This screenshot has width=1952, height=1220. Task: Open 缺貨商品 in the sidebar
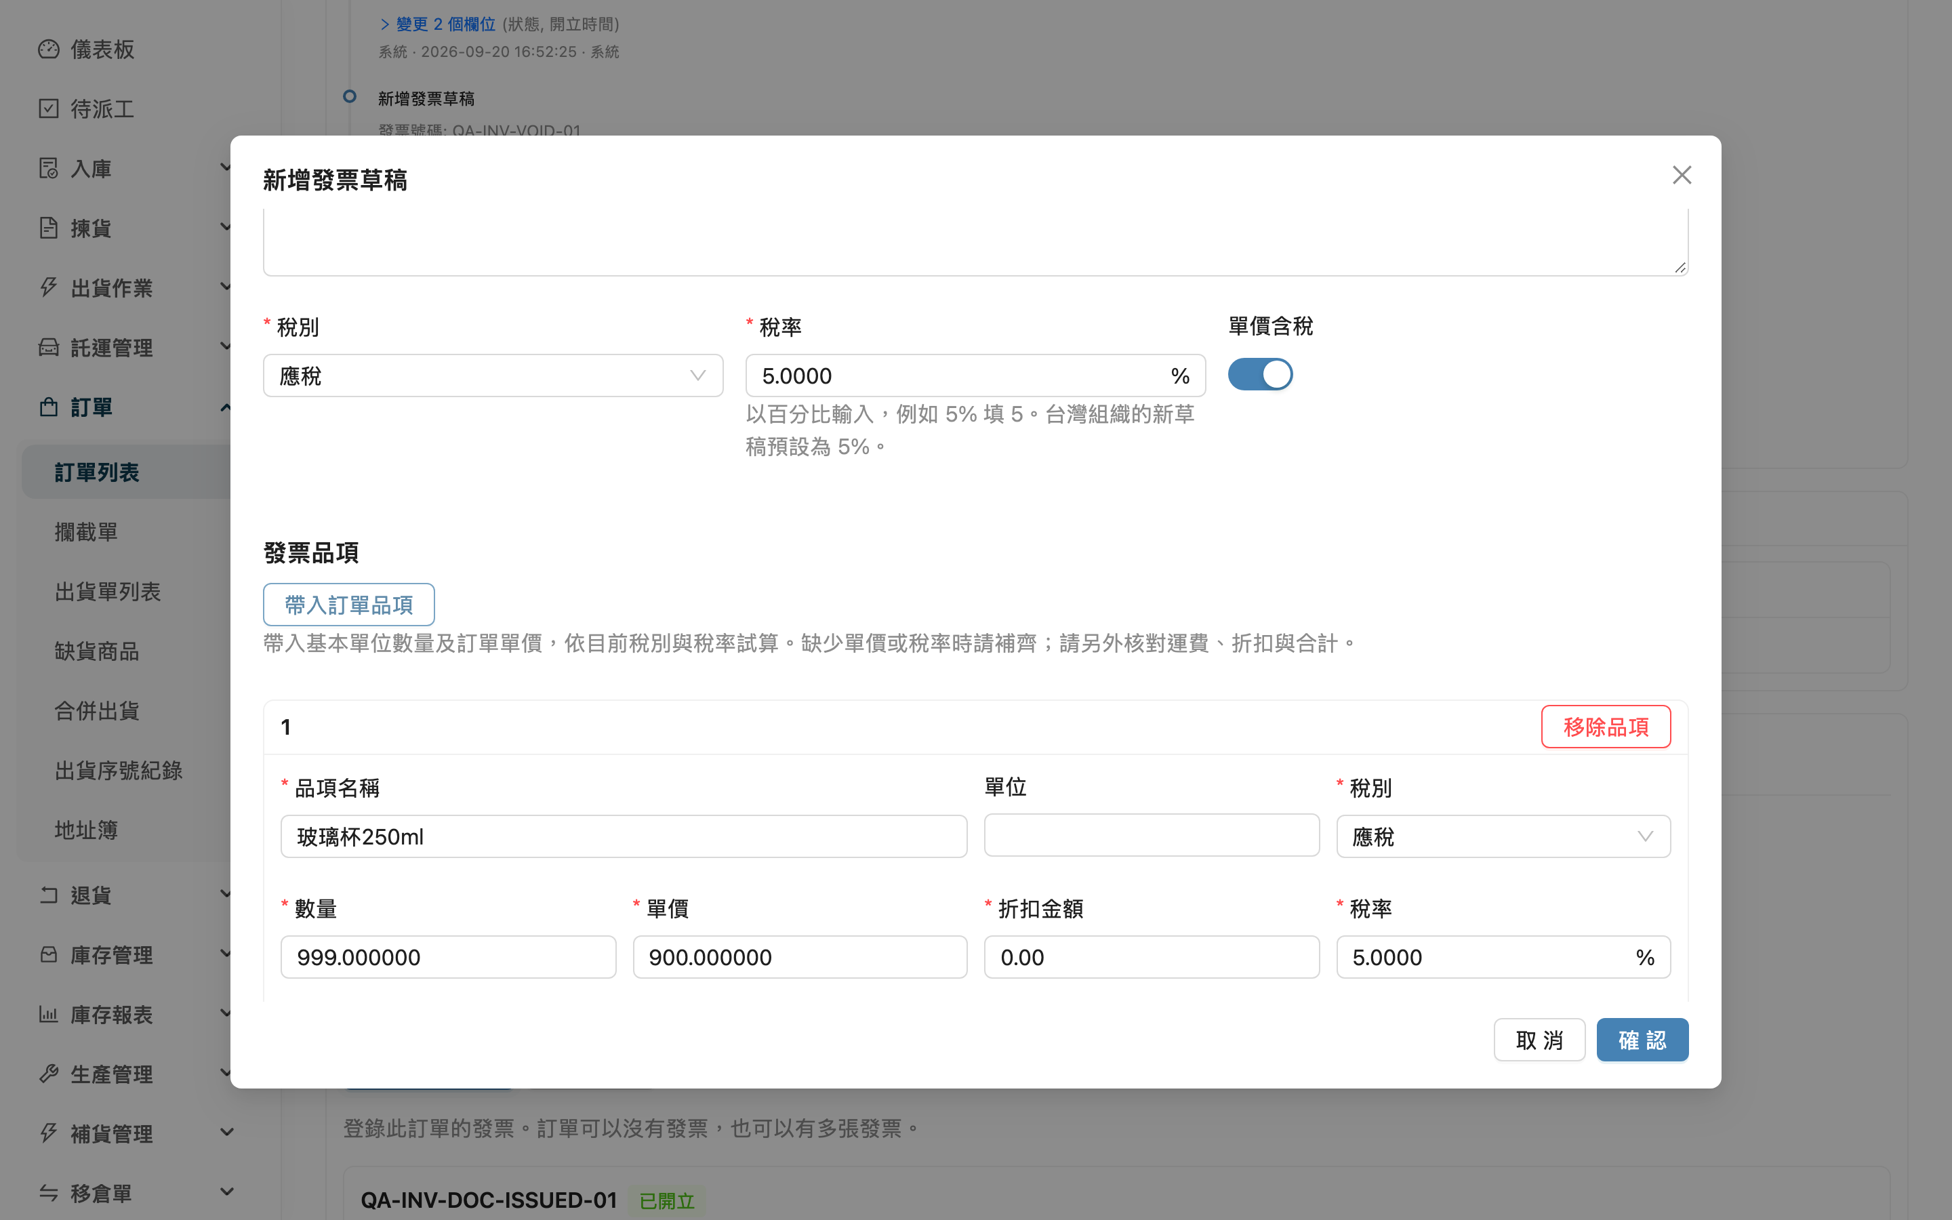click(97, 651)
